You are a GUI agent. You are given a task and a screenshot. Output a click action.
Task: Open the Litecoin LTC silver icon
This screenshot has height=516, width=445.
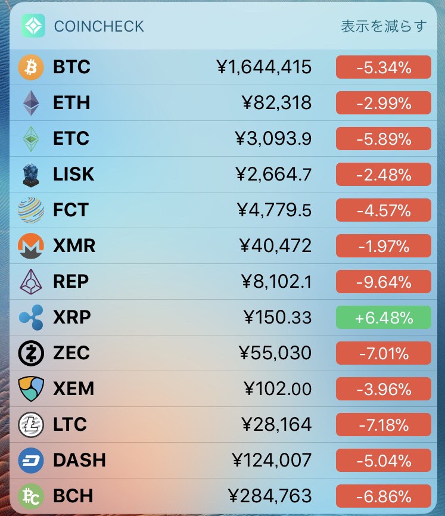coord(31,424)
